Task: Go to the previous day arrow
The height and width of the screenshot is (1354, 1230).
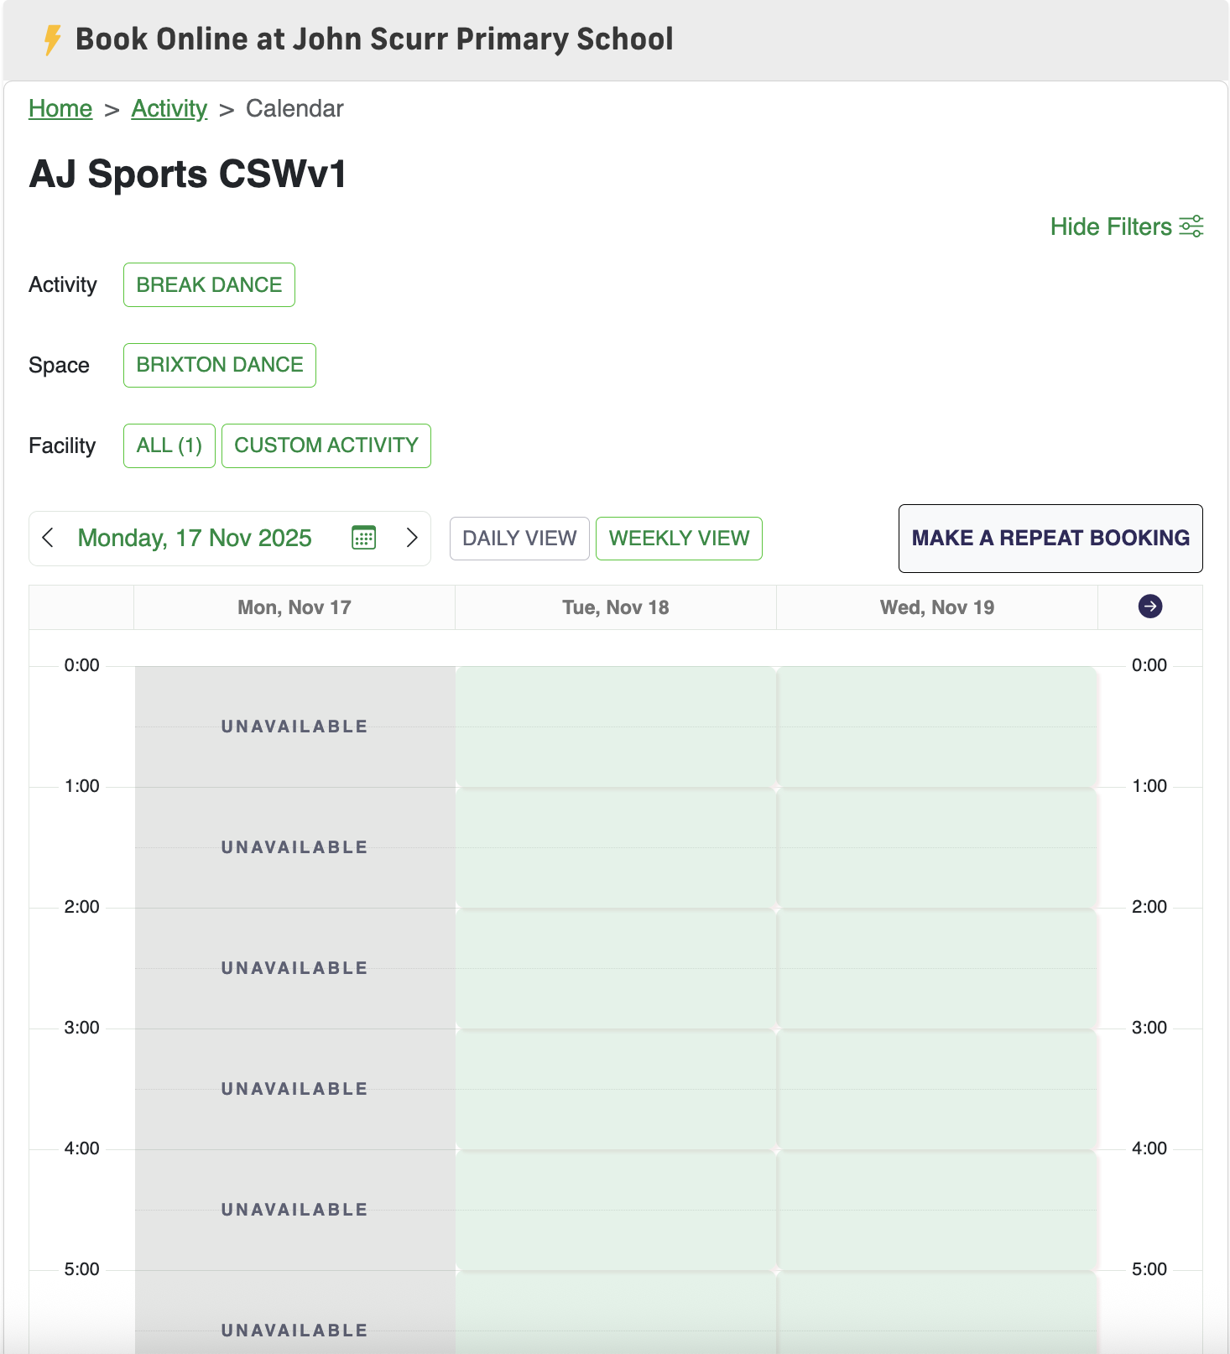Action: [49, 538]
